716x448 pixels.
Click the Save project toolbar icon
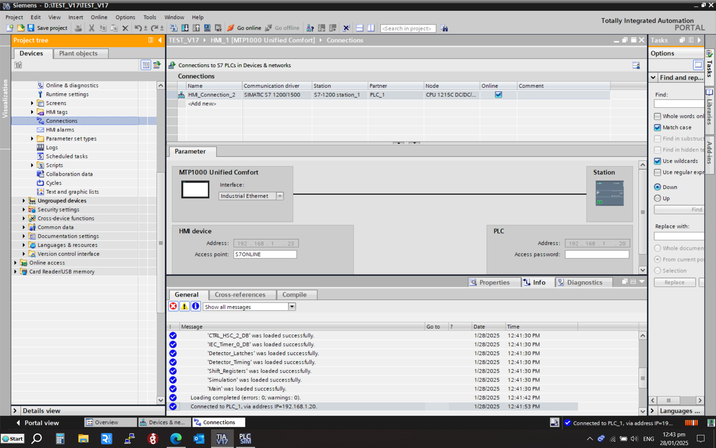(x=31, y=28)
